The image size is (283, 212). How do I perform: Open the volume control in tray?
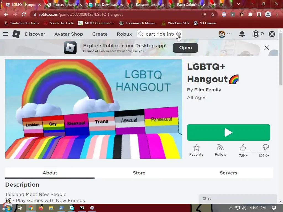[244, 208]
